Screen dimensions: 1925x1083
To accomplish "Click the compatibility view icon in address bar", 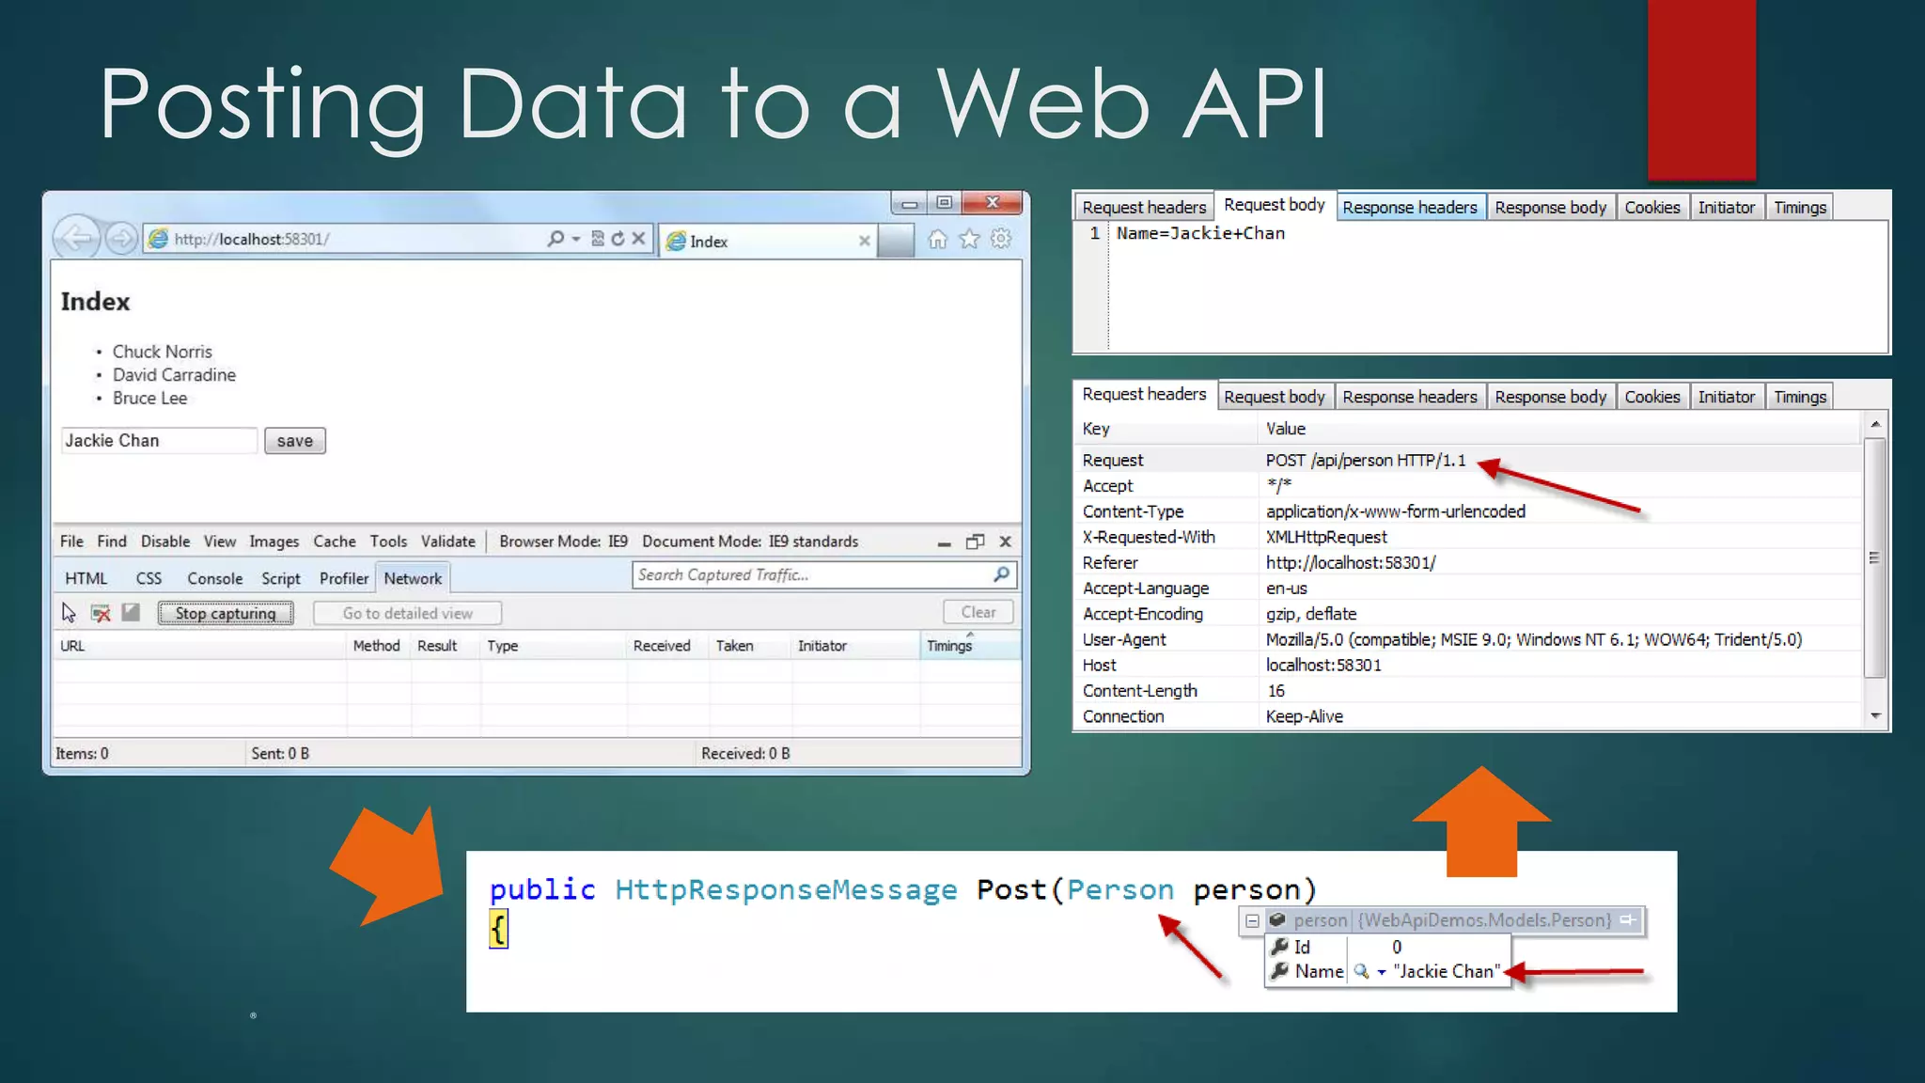I will pyautogui.click(x=598, y=239).
